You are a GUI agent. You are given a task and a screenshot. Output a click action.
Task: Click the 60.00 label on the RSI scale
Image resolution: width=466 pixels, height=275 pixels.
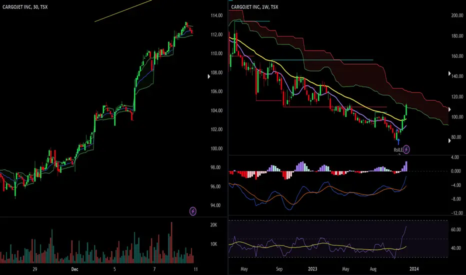456,229
